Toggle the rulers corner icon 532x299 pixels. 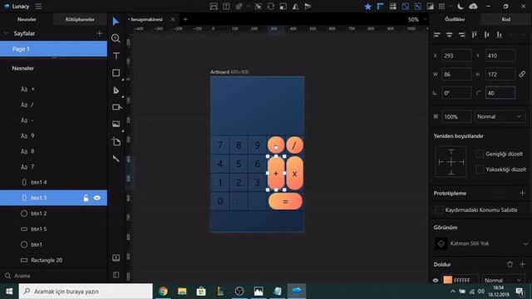click(381, 7)
